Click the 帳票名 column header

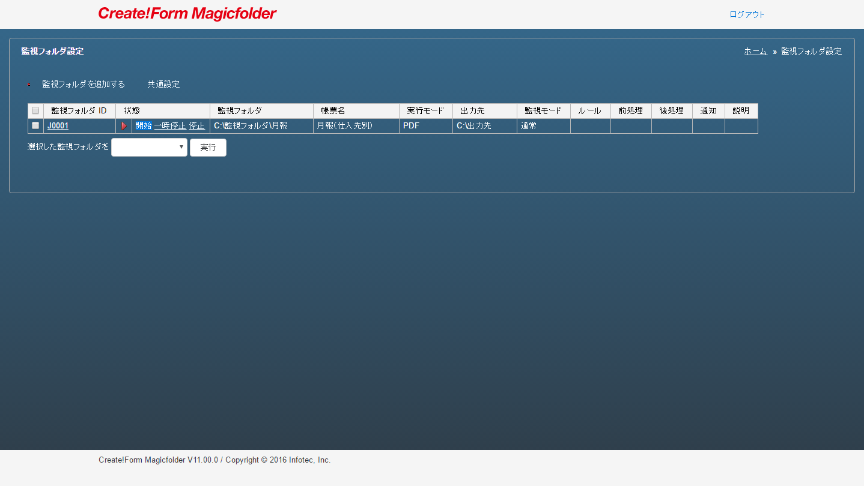pos(356,111)
